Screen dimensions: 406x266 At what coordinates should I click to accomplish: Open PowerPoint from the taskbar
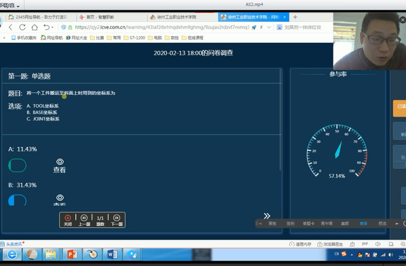(x=72, y=254)
